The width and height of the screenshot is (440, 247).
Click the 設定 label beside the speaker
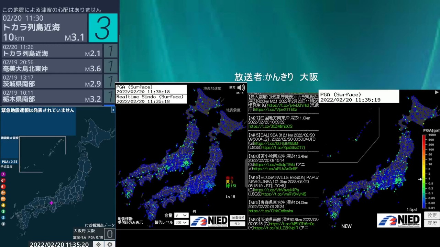(x=232, y=87)
